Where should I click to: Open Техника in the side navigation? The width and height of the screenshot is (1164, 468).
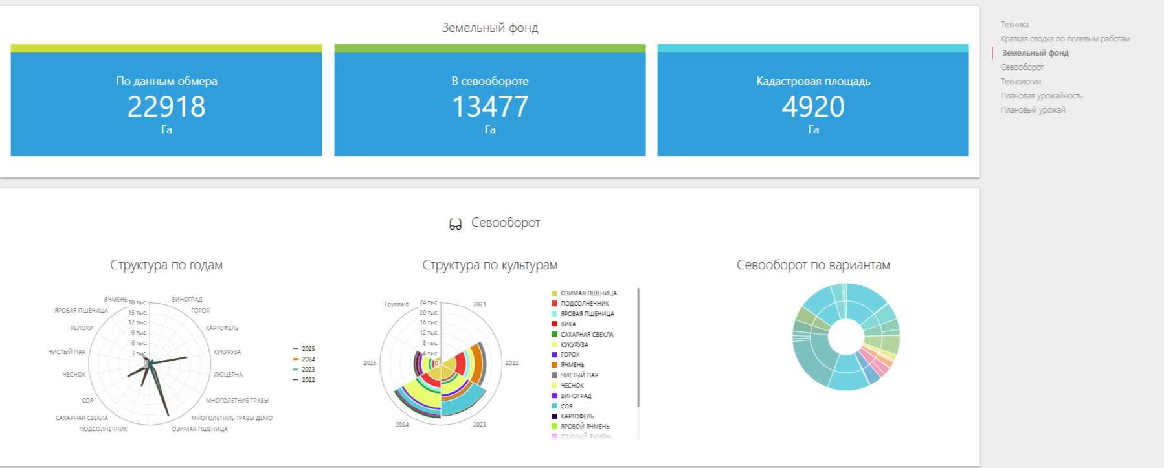1014,25
